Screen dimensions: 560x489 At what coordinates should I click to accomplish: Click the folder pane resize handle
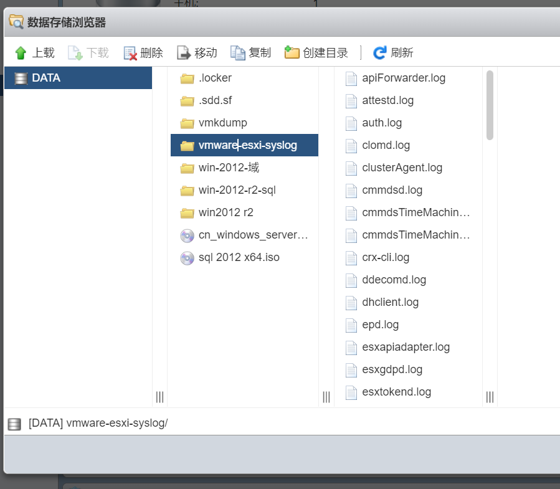click(326, 397)
